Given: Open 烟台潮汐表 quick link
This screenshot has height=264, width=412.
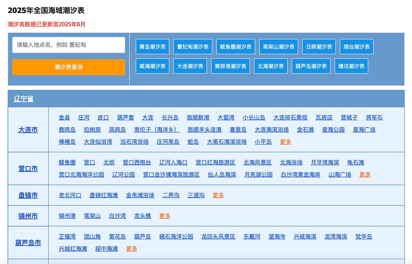Looking at the screenshot, I should tap(356, 47).
